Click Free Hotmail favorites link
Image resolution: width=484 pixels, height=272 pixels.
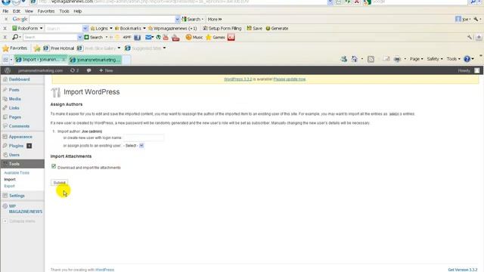(59, 48)
